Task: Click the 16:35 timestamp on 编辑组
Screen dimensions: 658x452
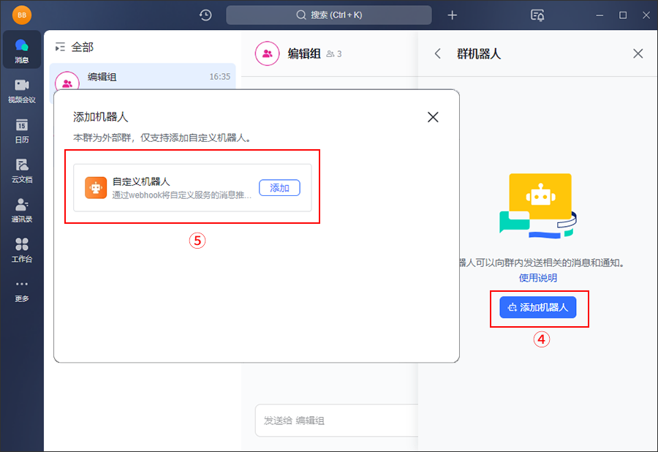Action: 220,77
